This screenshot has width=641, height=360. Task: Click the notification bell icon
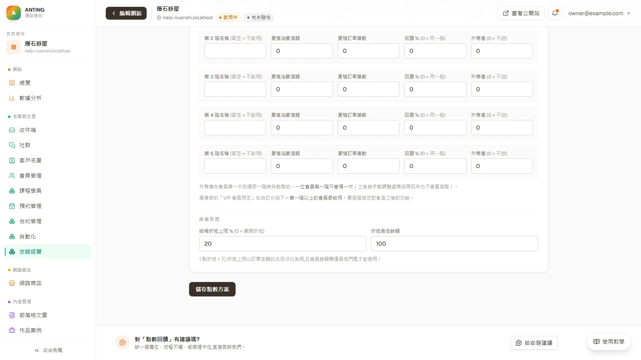(555, 13)
